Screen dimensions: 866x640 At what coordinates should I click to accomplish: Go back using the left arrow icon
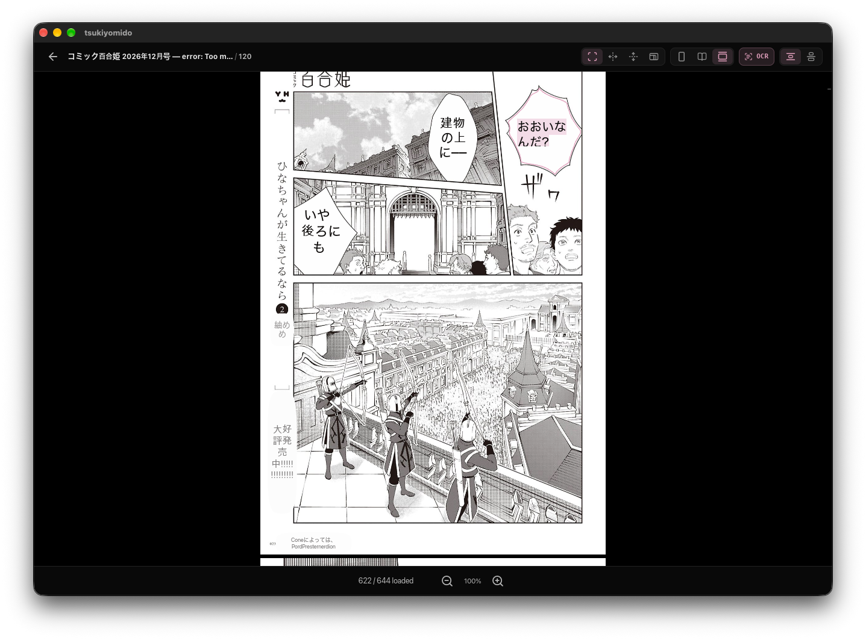53,57
